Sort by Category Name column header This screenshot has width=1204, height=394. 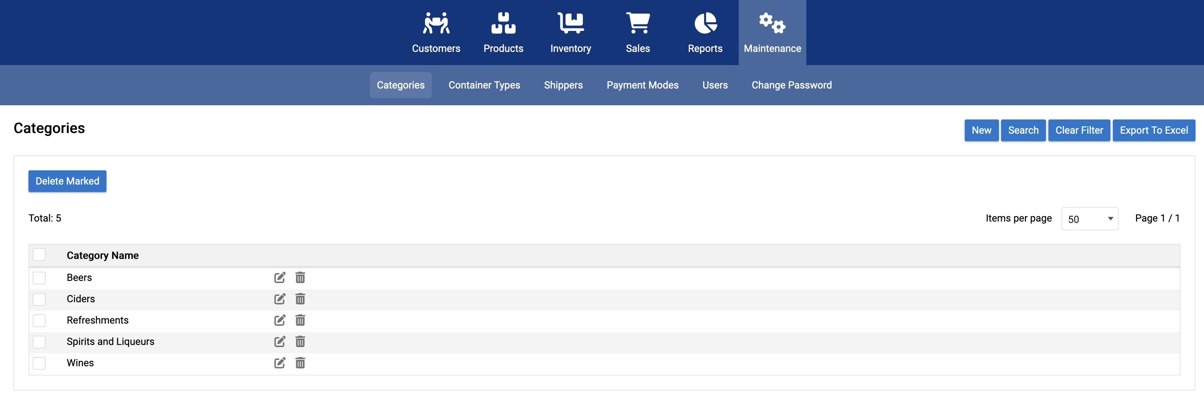click(103, 255)
